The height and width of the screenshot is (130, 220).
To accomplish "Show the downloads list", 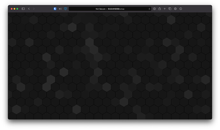I will [x=154, y=9].
